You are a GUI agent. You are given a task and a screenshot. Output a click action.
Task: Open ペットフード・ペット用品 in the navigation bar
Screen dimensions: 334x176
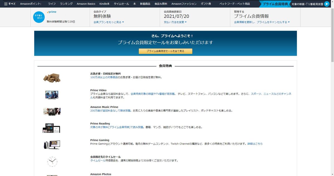click(235, 4)
